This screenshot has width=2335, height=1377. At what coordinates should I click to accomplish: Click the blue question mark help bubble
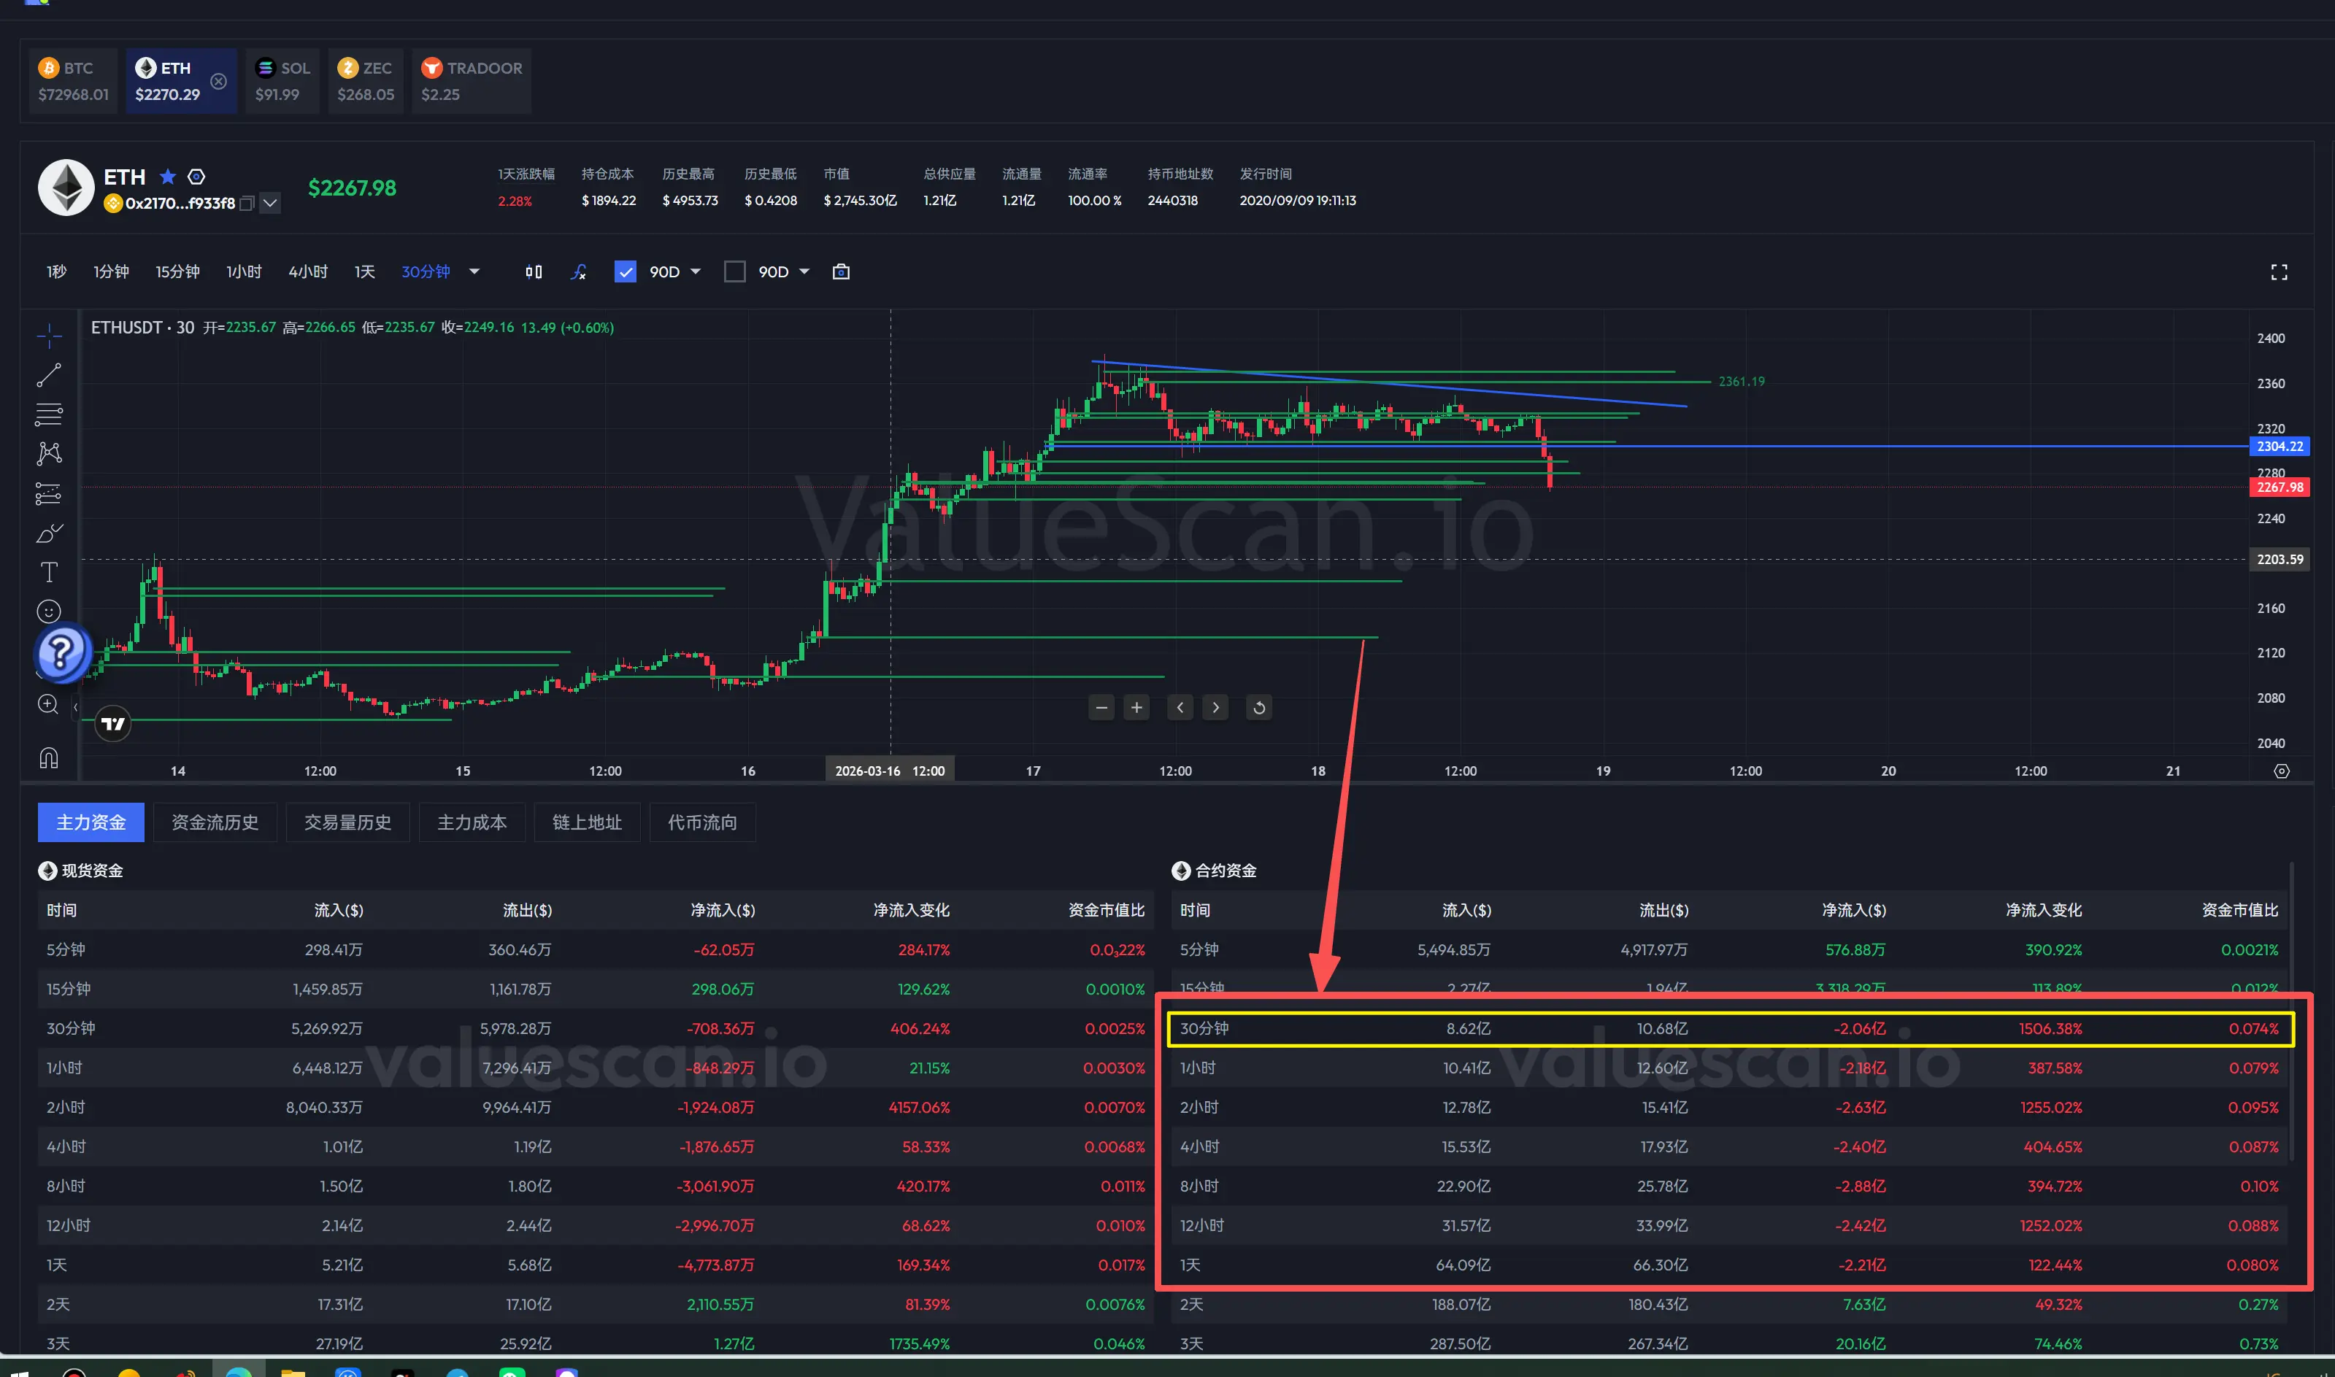click(x=62, y=652)
